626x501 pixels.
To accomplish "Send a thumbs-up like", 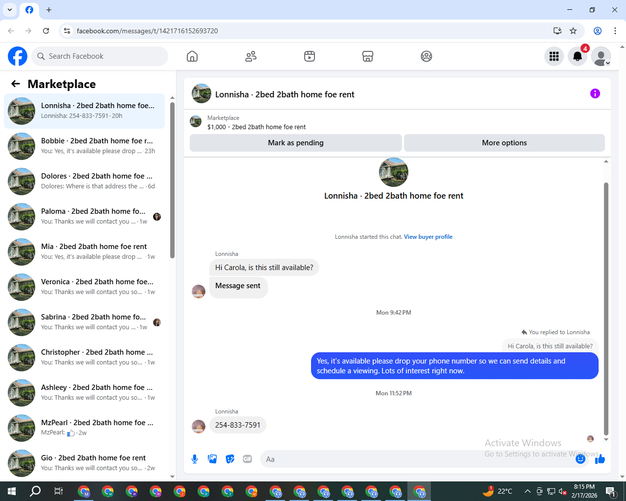I will (x=600, y=459).
